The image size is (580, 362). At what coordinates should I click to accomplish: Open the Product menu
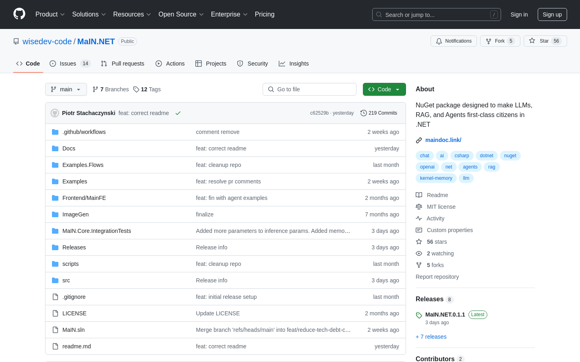pos(50,14)
